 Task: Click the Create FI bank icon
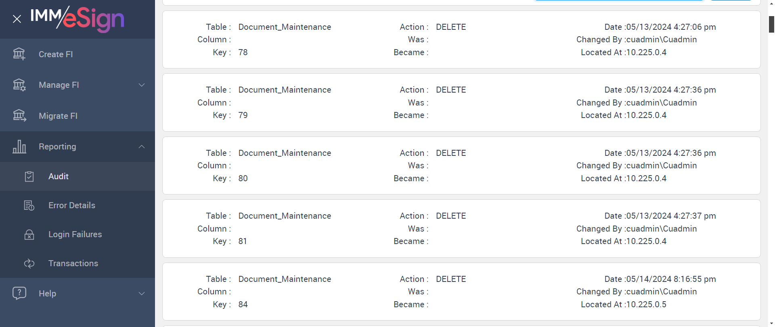[19, 54]
